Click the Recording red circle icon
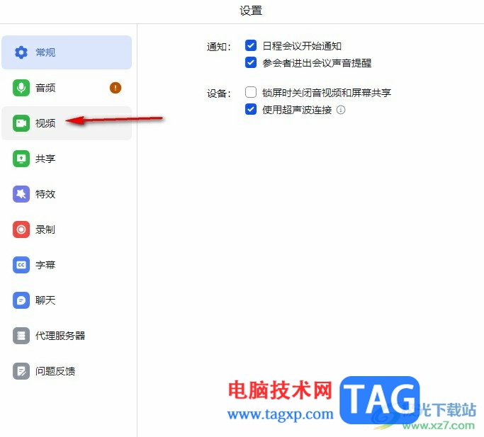 pos(21,229)
